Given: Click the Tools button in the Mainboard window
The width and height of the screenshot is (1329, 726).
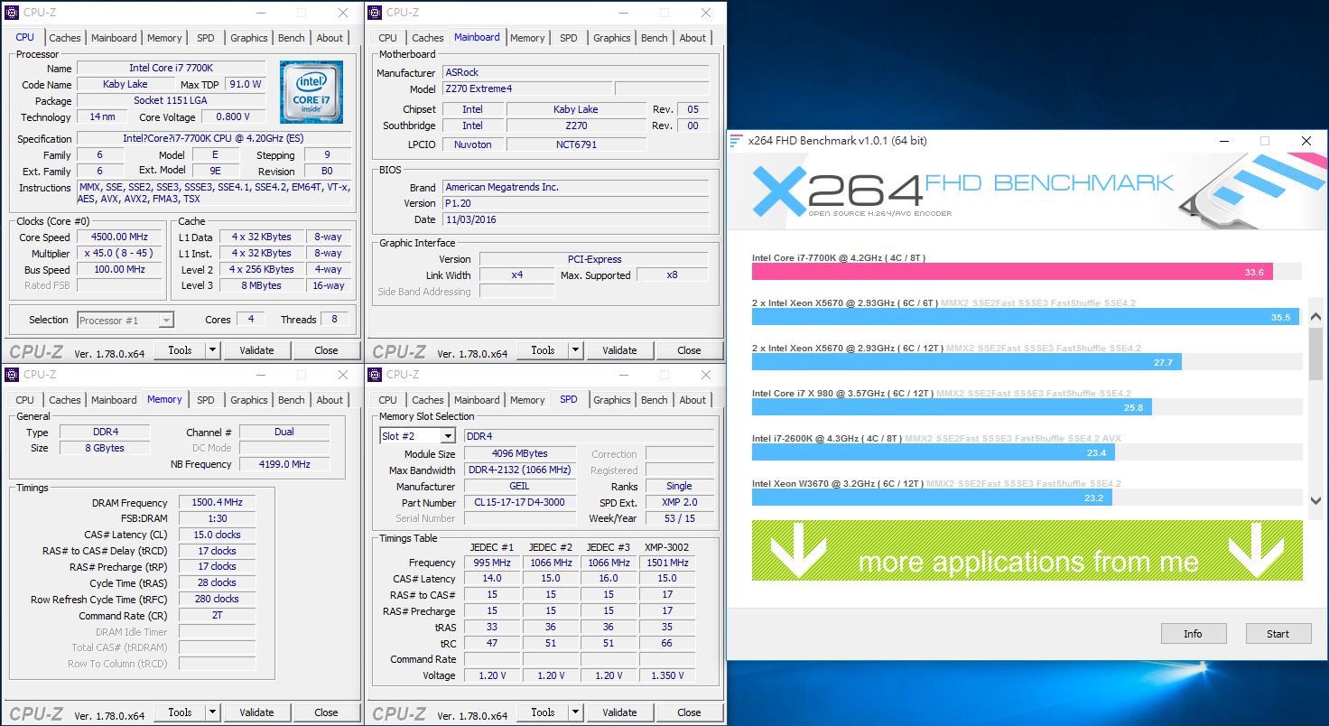Looking at the screenshot, I should (x=543, y=350).
